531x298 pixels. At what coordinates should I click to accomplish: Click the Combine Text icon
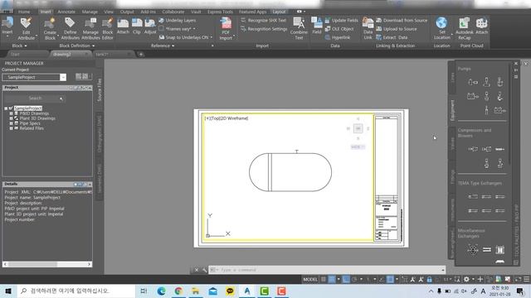(299, 29)
